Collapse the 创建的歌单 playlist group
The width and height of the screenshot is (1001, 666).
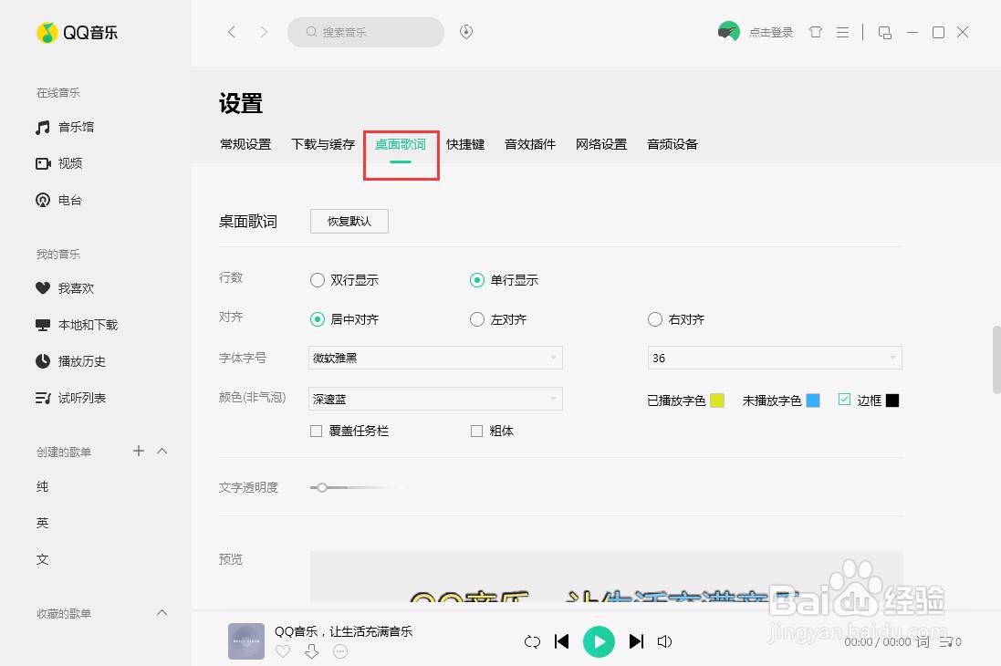point(162,451)
